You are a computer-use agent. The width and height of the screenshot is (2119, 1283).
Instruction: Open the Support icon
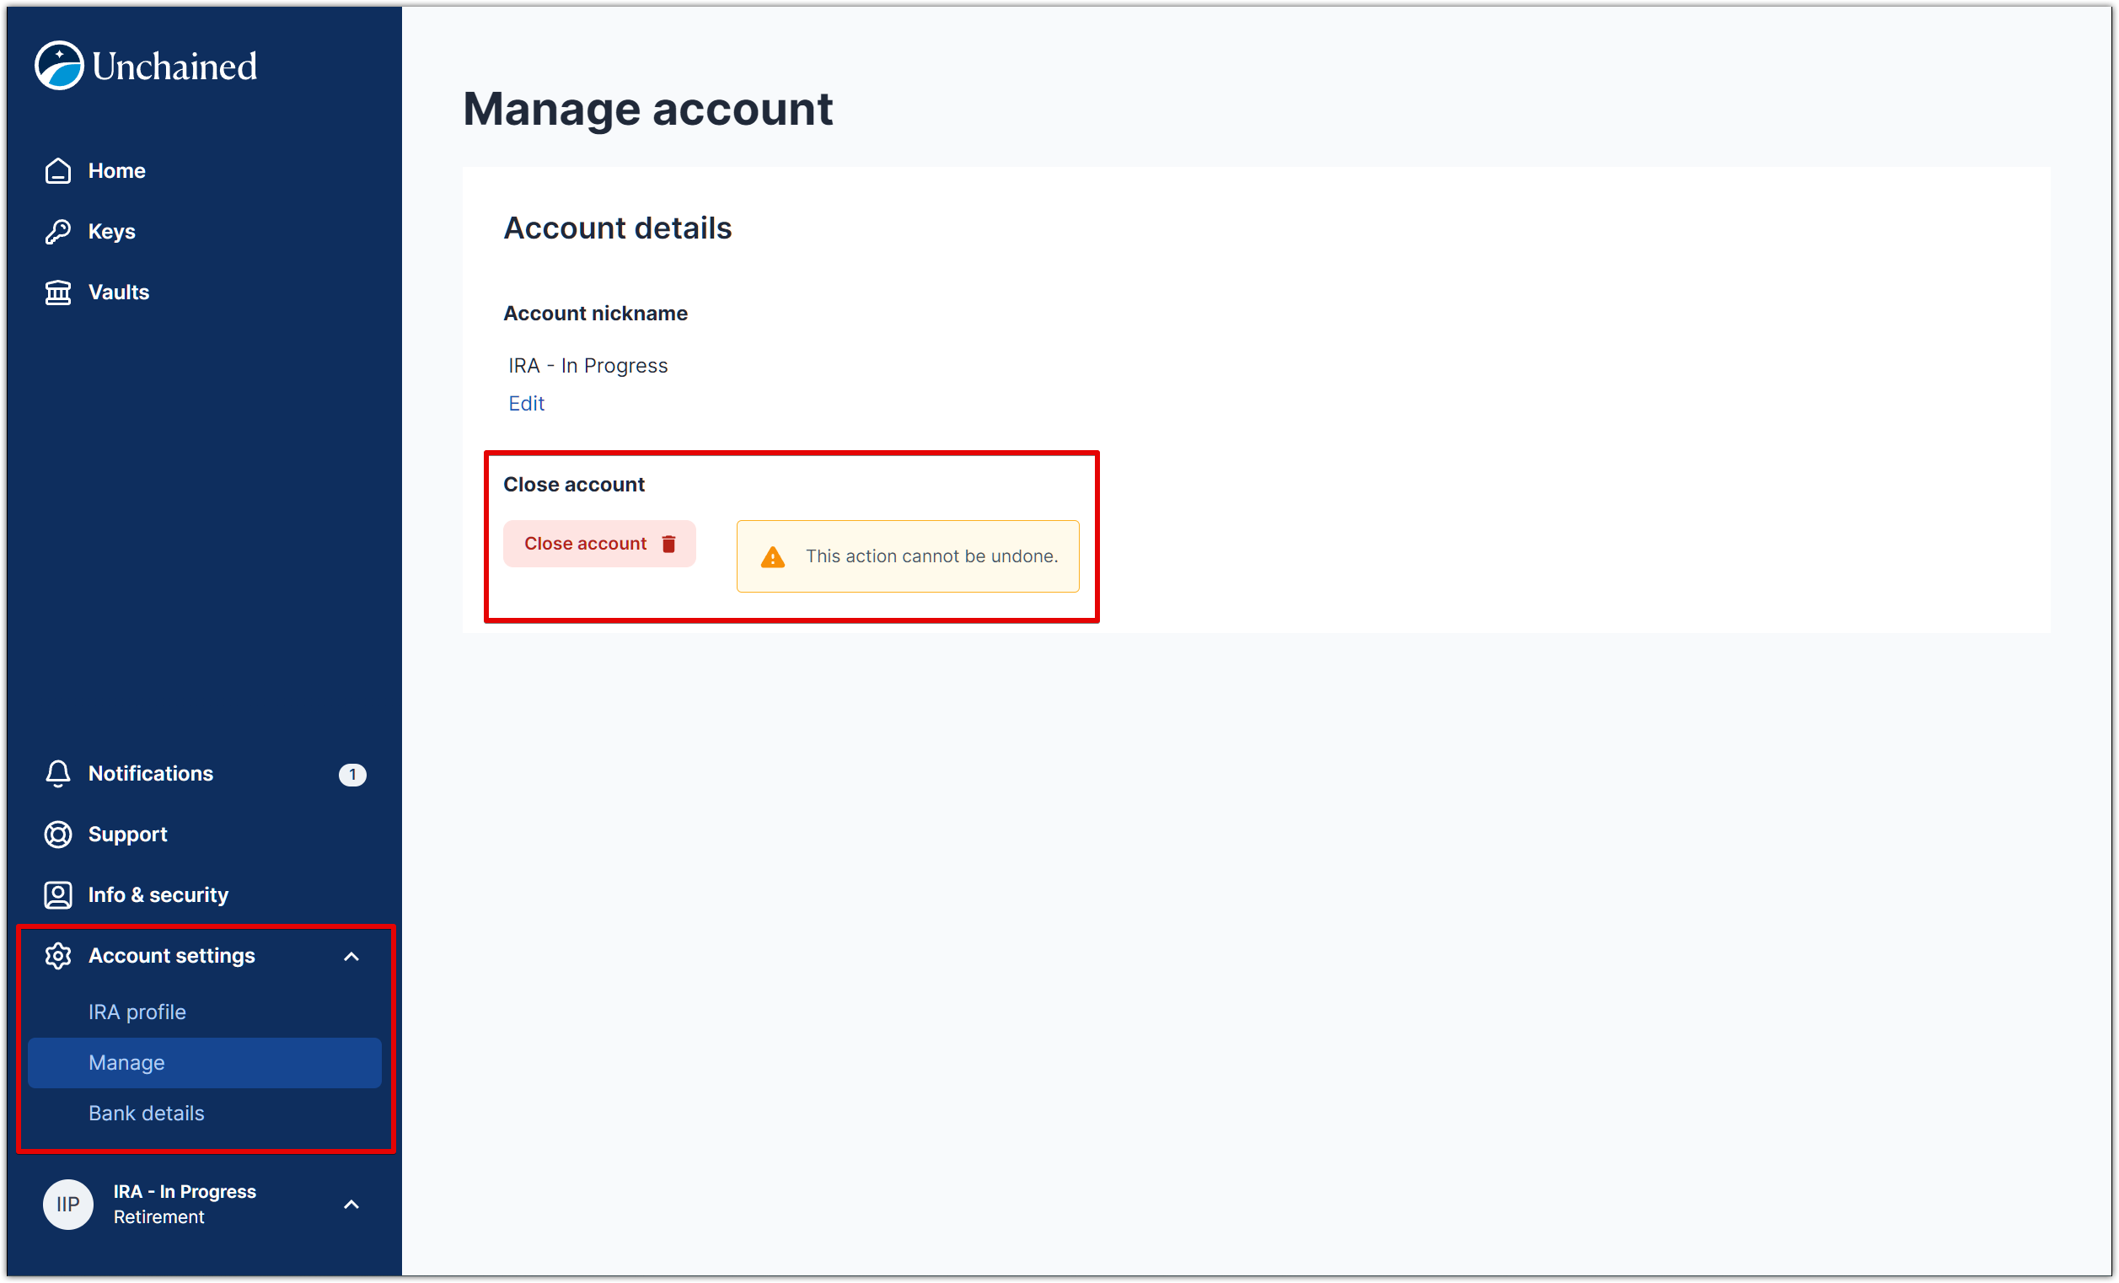pyautogui.click(x=57, y=835)
